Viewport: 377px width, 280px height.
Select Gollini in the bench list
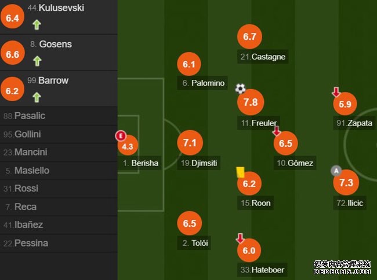(x=59, y=134)
